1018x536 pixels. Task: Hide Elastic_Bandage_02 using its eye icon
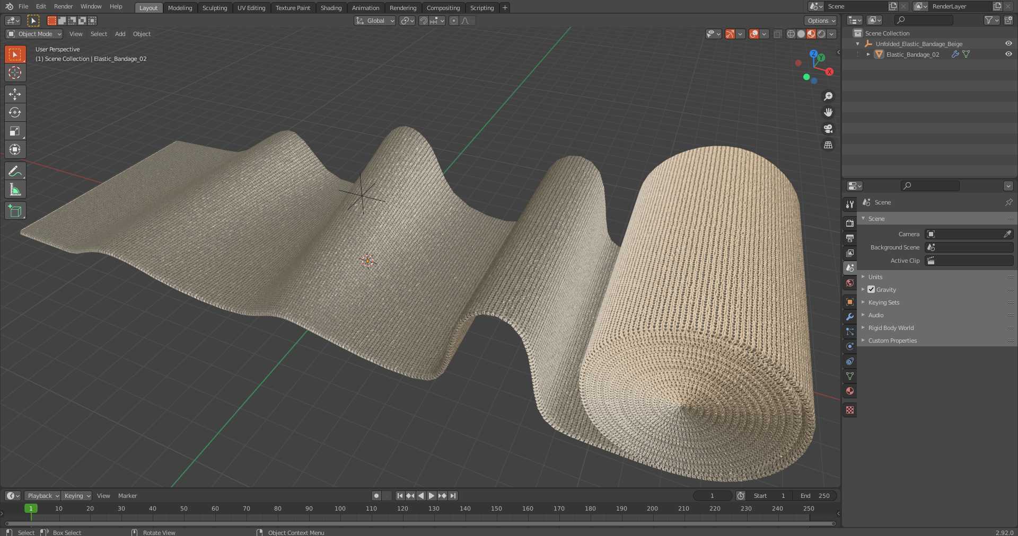pos(1008,55)
